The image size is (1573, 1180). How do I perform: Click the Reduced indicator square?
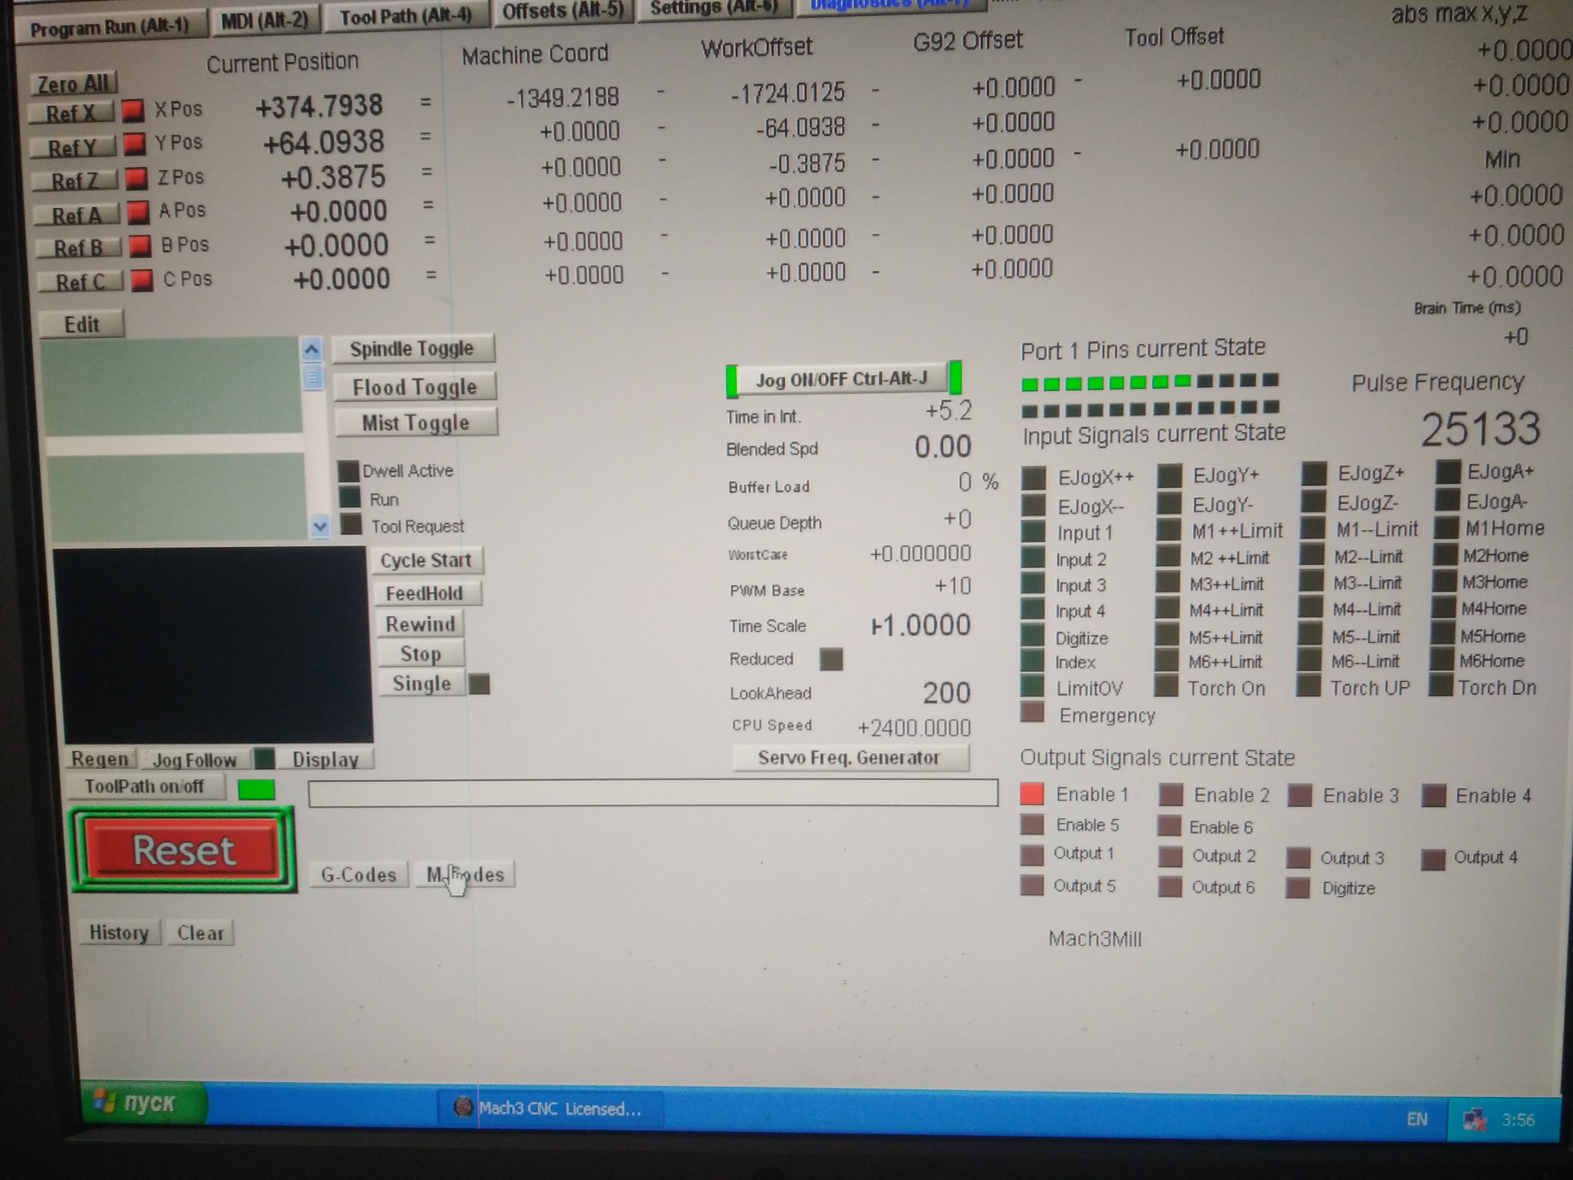[x=831, y=659]
